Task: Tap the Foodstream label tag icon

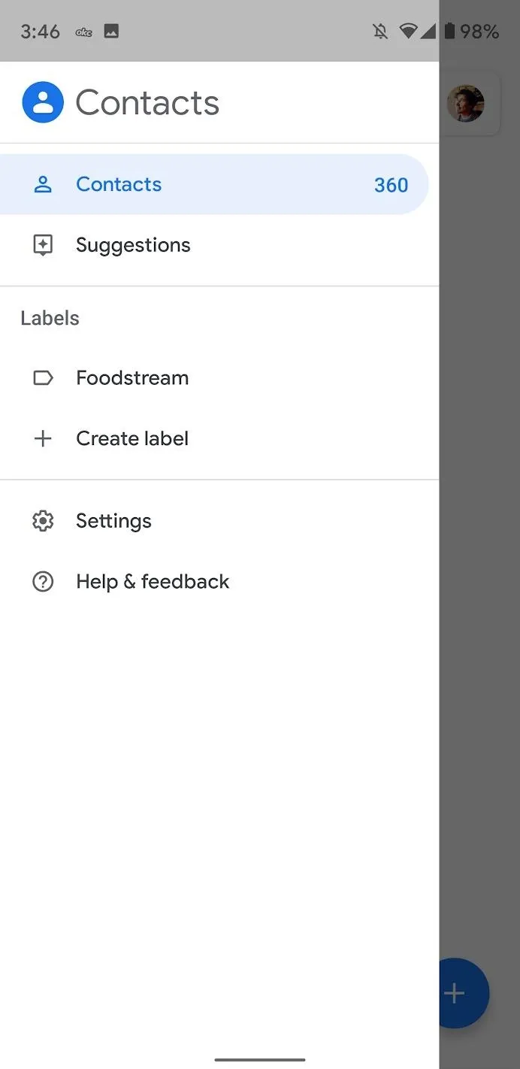Action: click(x=43, y=377)
